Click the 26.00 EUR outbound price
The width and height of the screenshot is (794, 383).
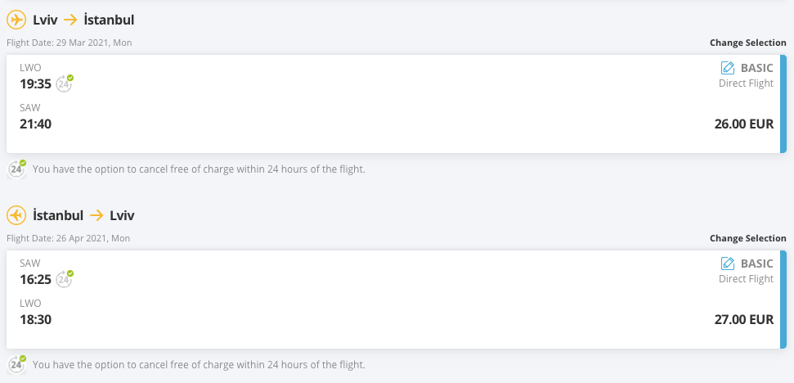pyautogui.click(x=744, y=124)
